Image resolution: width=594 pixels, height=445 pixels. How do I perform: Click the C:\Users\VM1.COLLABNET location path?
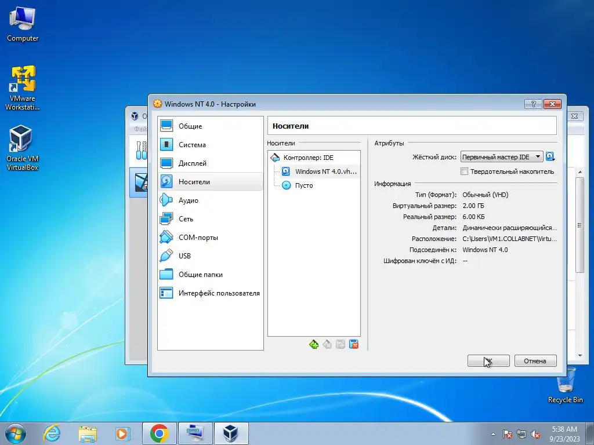point(509,239)
